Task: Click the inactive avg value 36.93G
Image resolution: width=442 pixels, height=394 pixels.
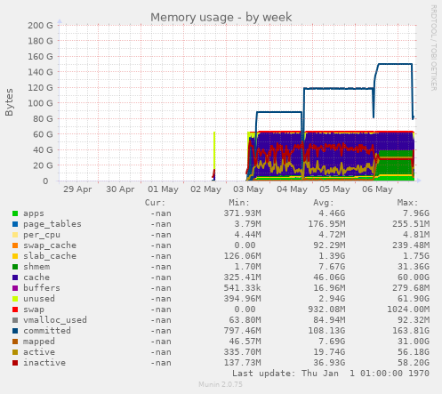Action: coord(329,363)
